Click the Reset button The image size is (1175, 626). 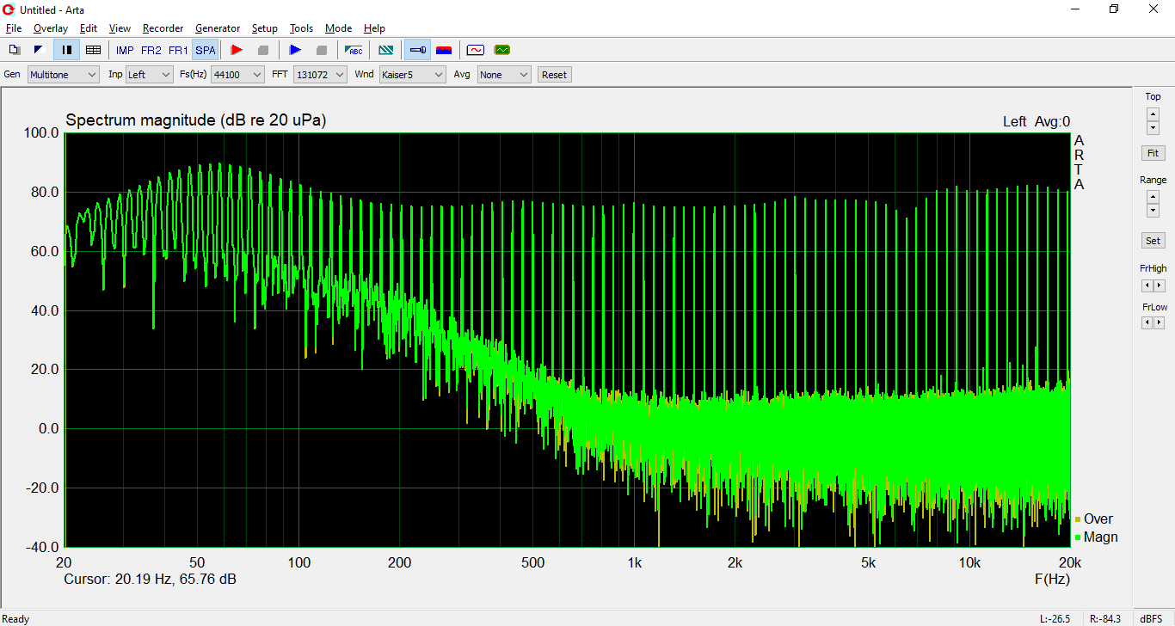(x=554, y=75)
